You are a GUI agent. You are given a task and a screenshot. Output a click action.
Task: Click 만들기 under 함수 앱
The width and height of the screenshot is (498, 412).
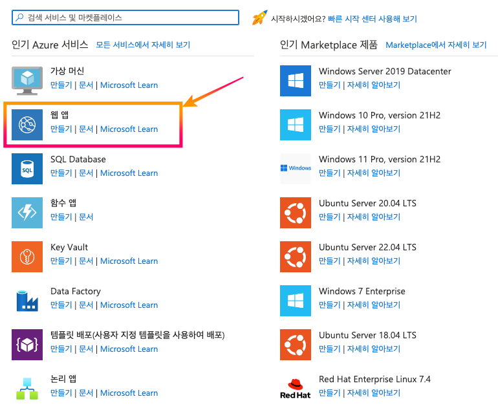61,217
